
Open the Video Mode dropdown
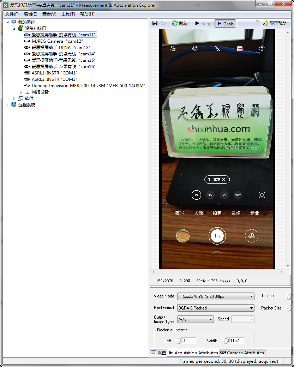click(x=216, y=296)
